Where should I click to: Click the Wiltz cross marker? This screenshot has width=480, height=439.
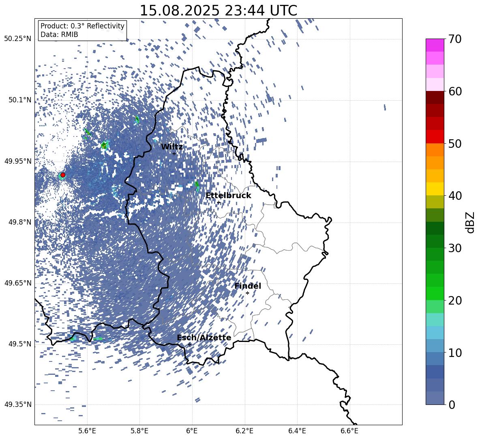[174, 154]
